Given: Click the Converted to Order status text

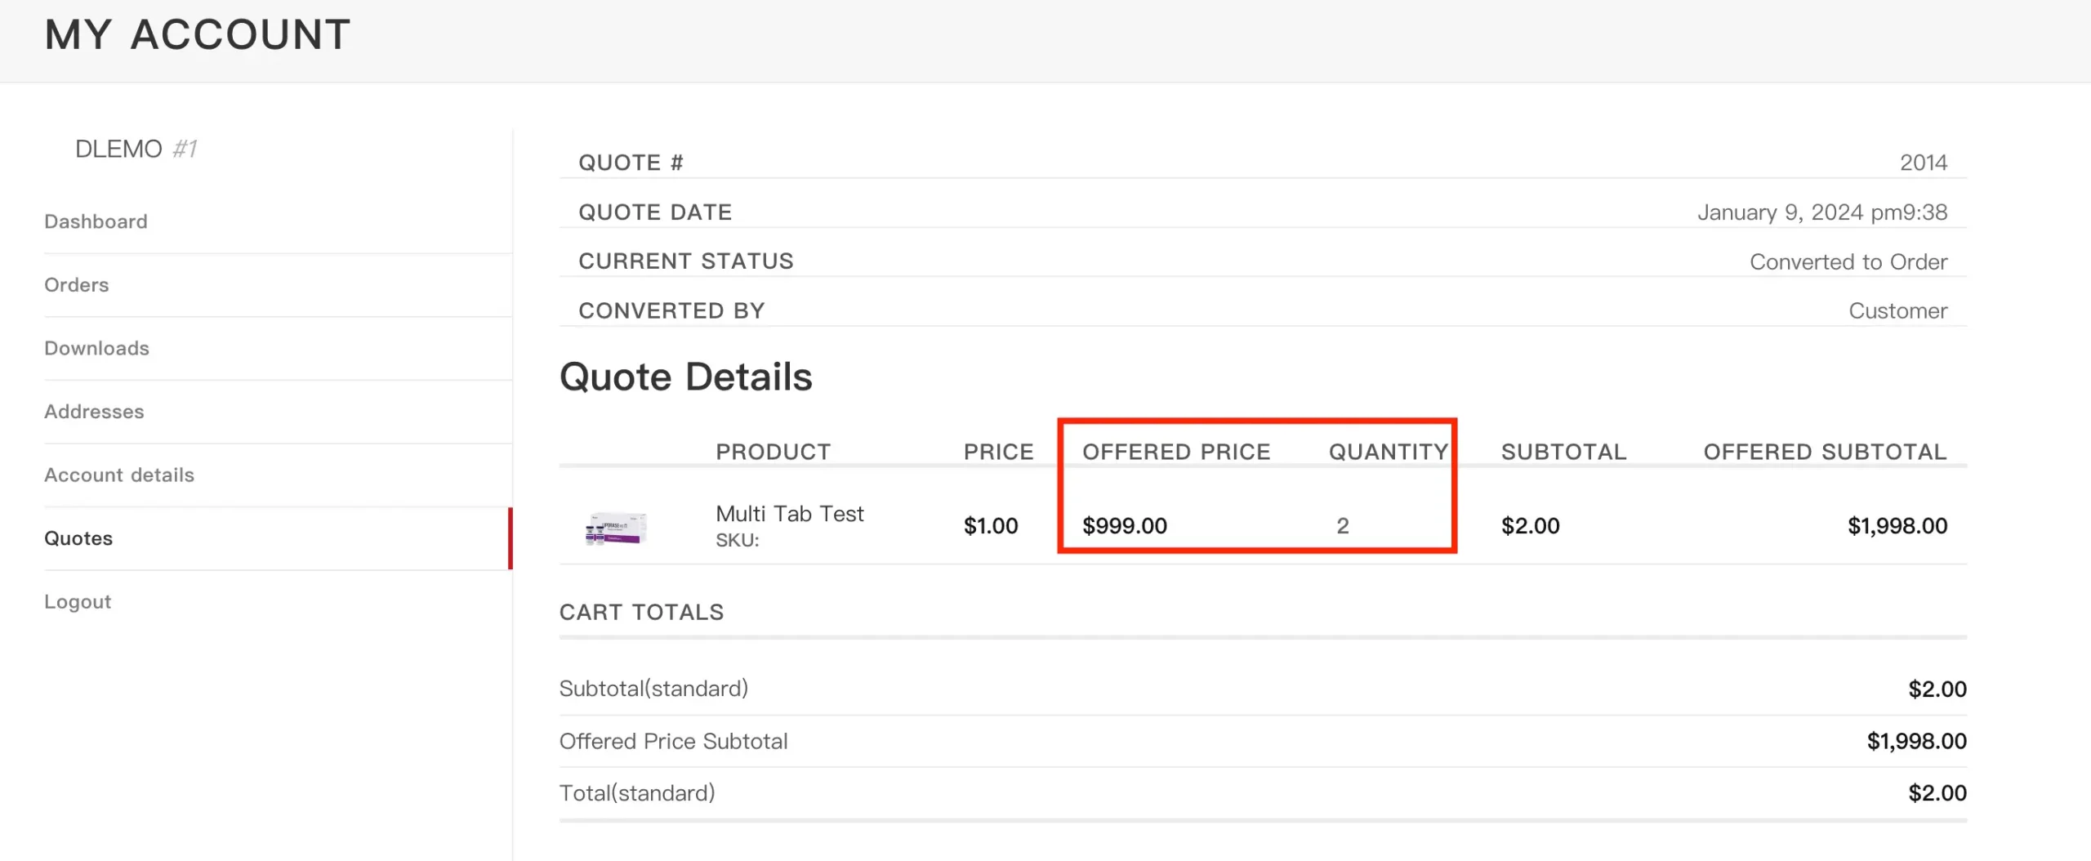Looking at the screenshot, I should coord(1848,261).
